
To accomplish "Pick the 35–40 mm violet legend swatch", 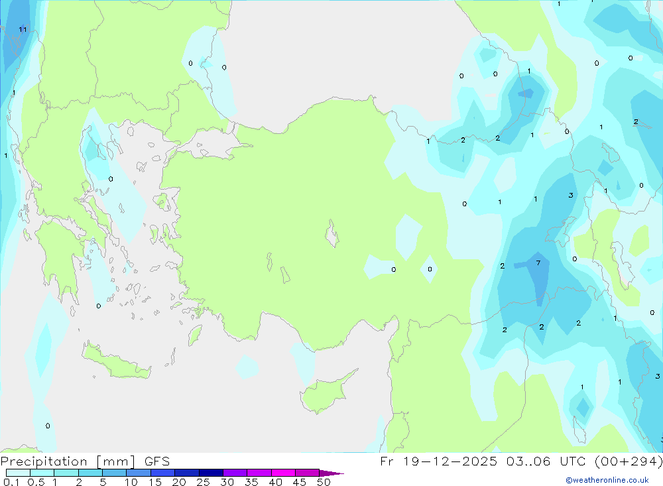I will pyautogui.click(x=259, y=473).
